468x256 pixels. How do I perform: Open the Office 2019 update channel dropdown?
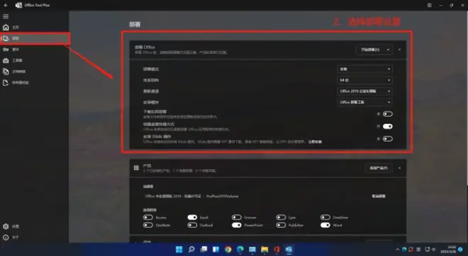tap(364, 91)
